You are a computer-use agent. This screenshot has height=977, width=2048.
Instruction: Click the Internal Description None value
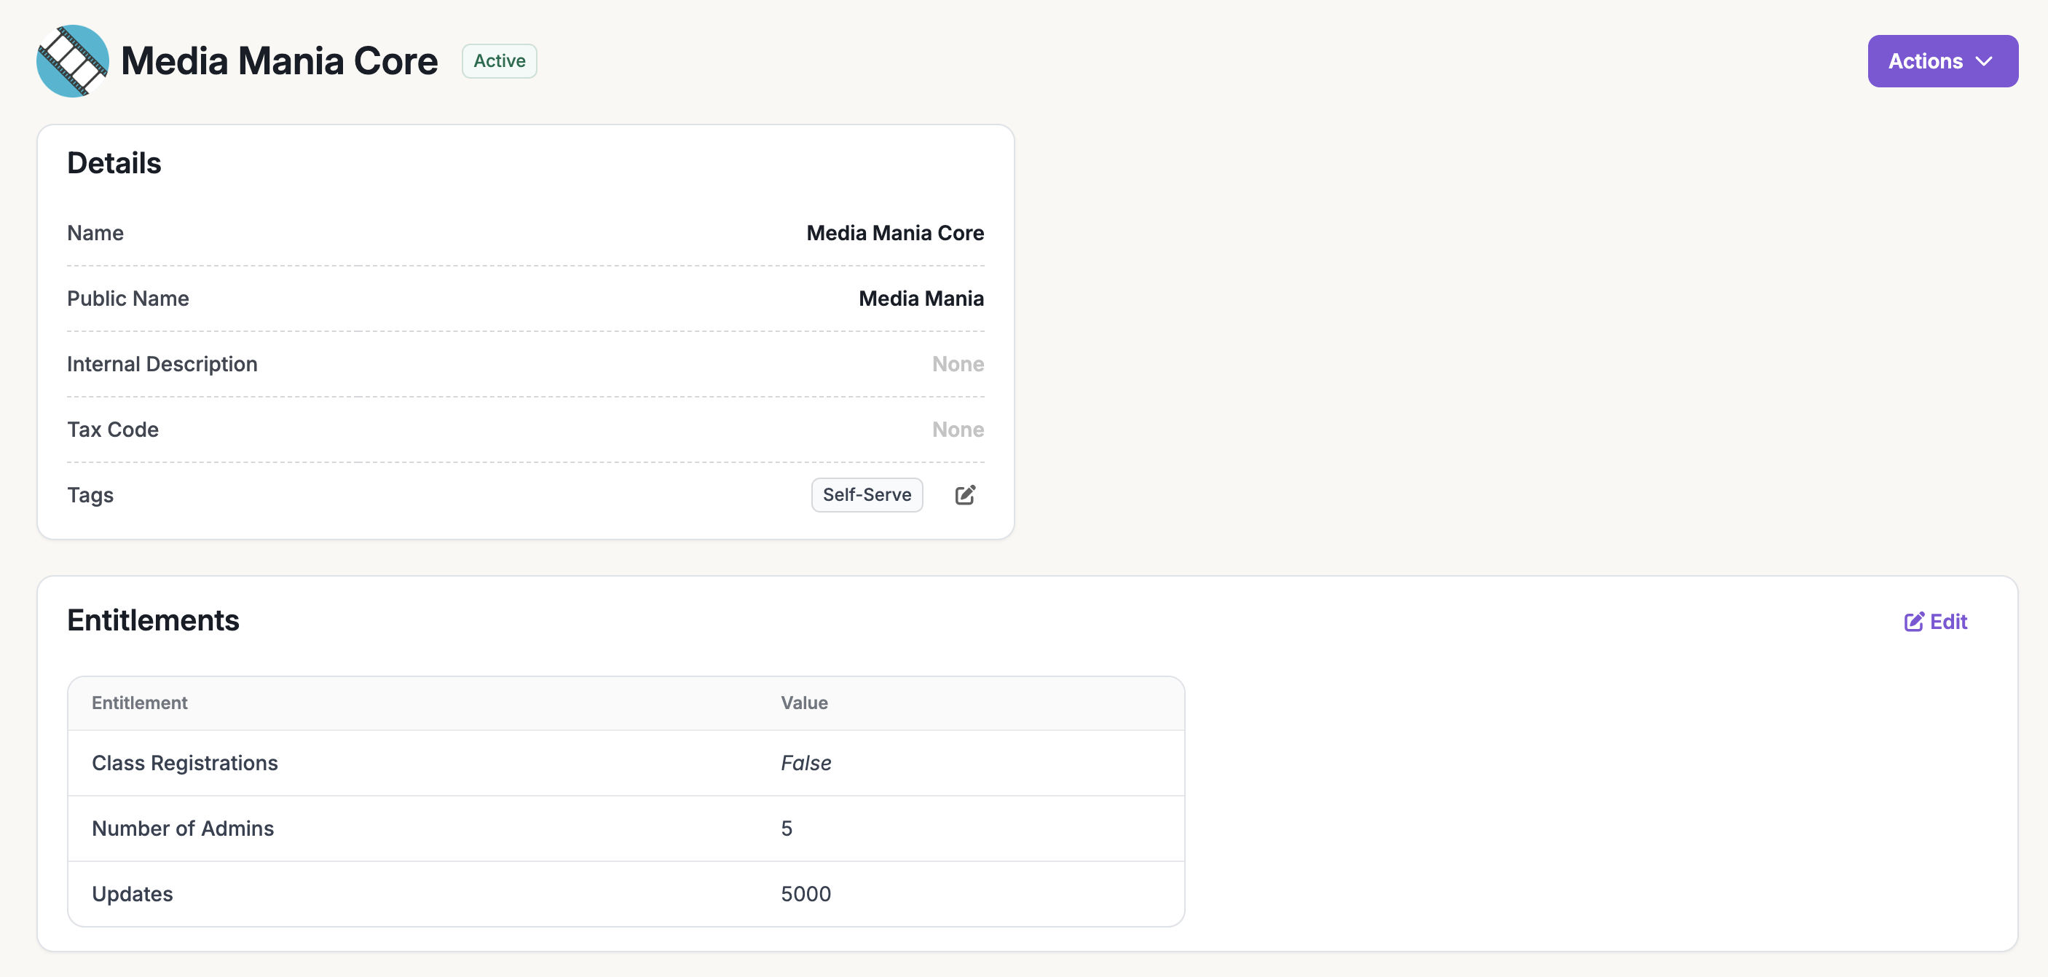pos(957,364)
